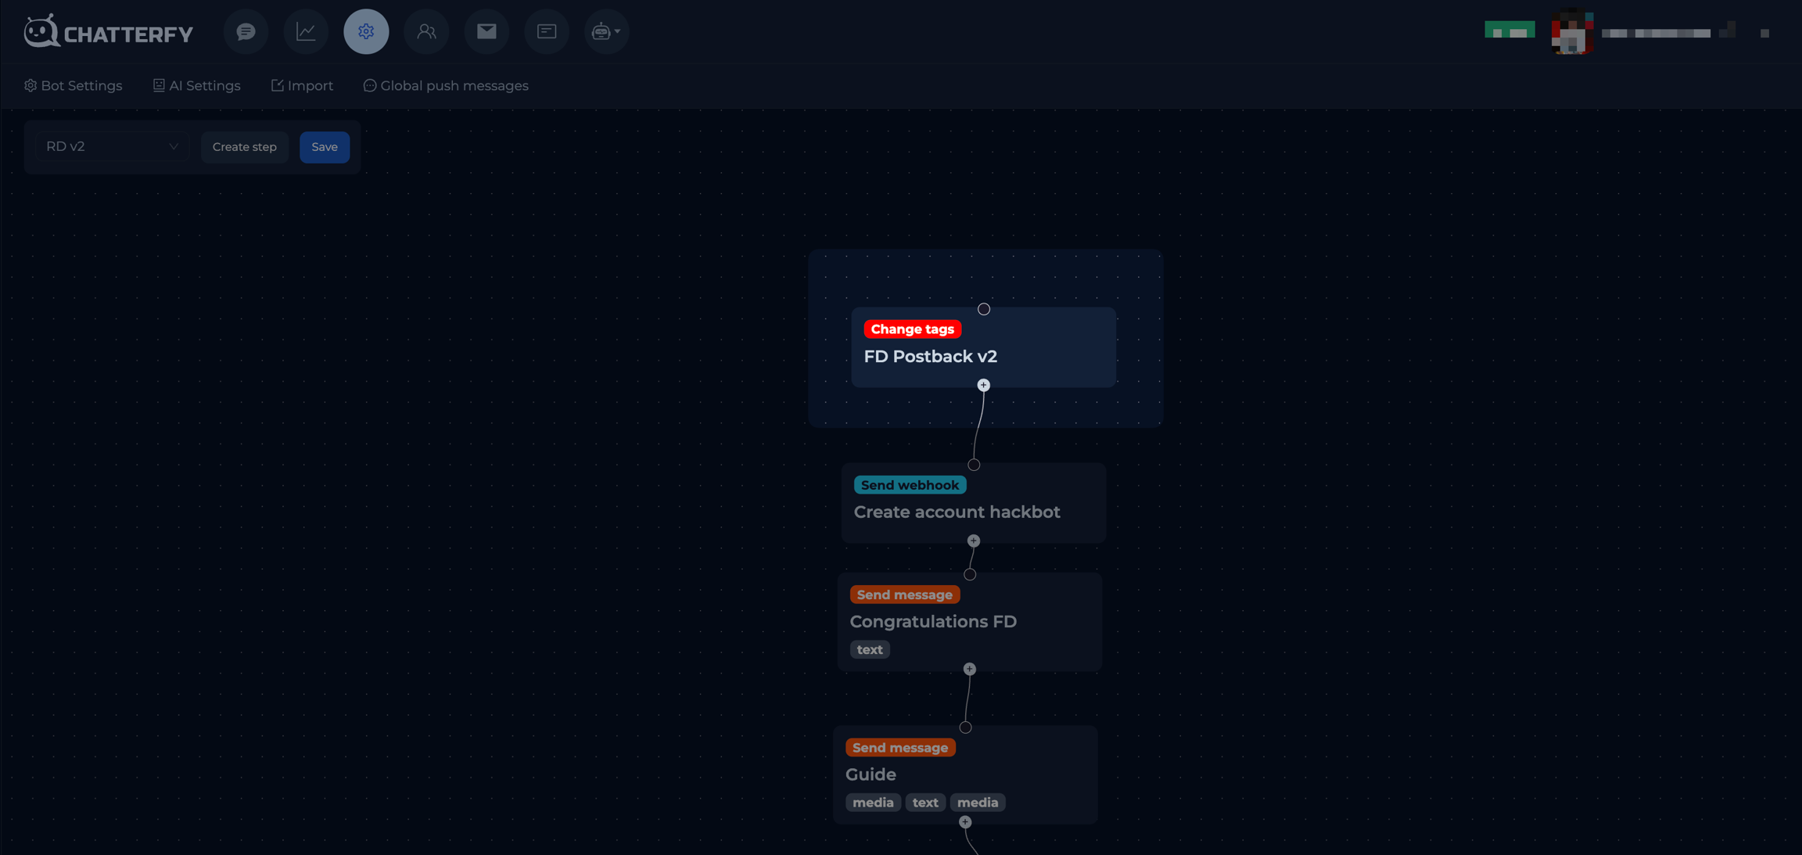Open the statistics chart icon
The height and width of the screenshot is (855, 1802).
coord(306,31)
